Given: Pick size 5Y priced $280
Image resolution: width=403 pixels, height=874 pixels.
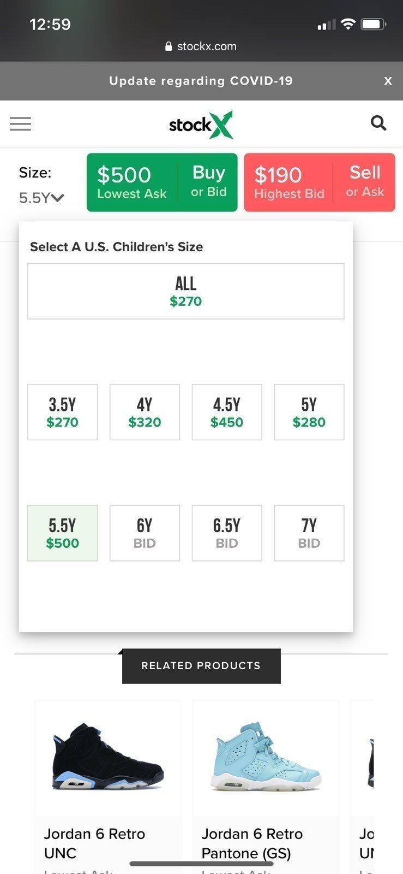Looking at the screenshot, I should 309,412.
